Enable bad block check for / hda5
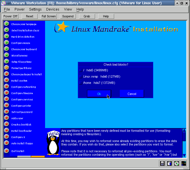 [81, 70]
